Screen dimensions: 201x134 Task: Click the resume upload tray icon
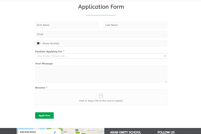pyautogui.click(x=101, y=95)
